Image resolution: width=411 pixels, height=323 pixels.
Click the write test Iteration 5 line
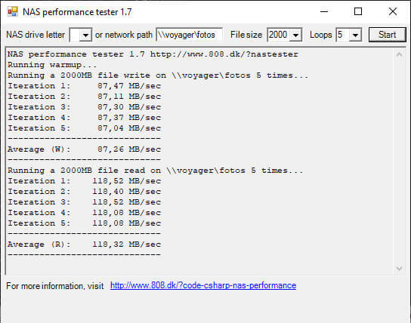(84, 128)
